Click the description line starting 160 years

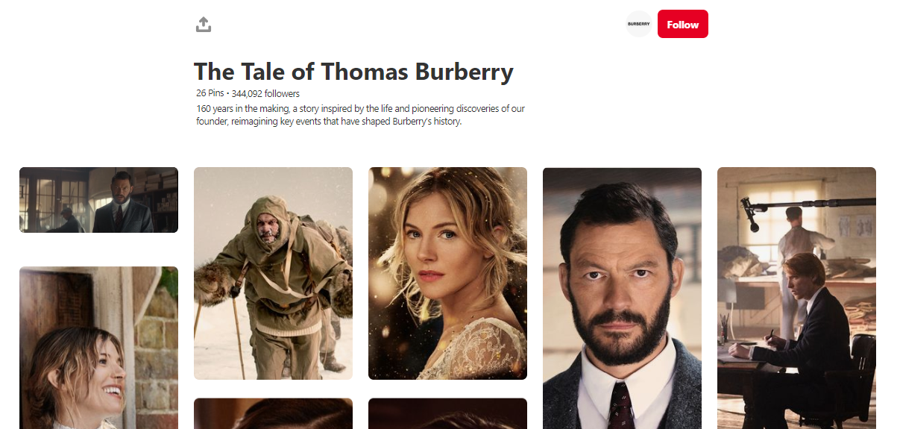coord(360,108)
